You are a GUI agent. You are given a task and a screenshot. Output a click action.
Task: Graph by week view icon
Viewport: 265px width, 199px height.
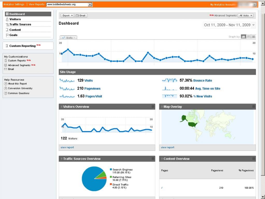coord(248,37)
